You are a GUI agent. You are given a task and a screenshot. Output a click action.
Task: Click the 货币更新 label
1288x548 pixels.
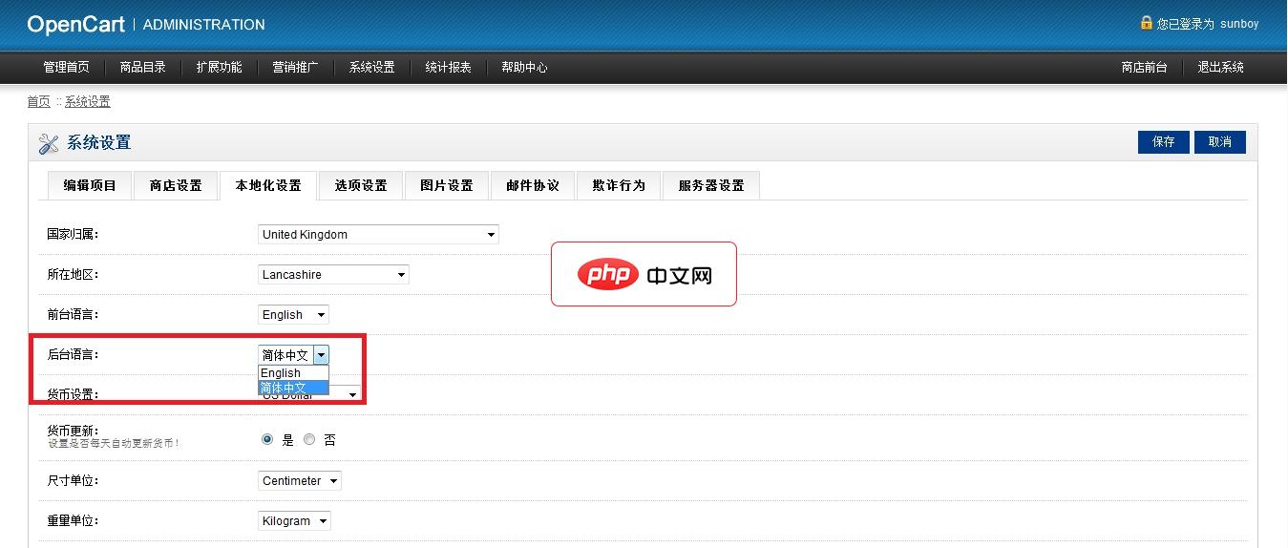74,431
